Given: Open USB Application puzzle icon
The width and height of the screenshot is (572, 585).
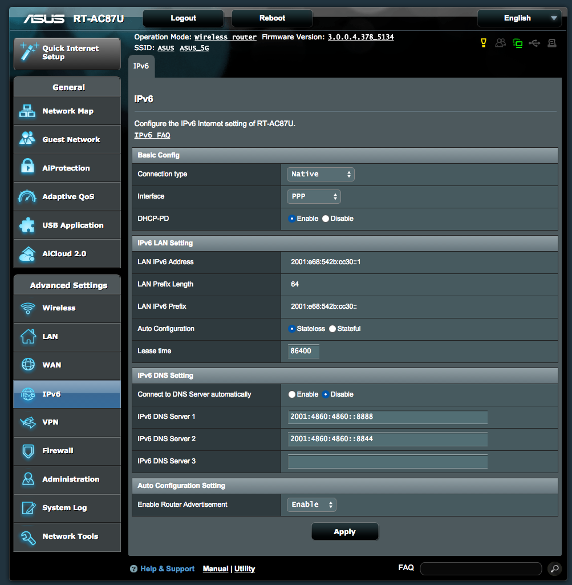Looking at the screenshot, I should coord(27,225).
